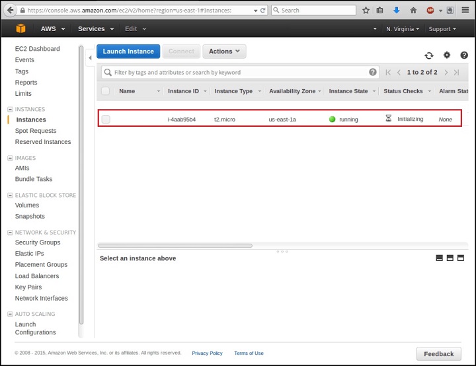The height and width of the screenshot is (366, 476).
Task: Open the Actions dropdown button
Action: click(x=224, y=52)
